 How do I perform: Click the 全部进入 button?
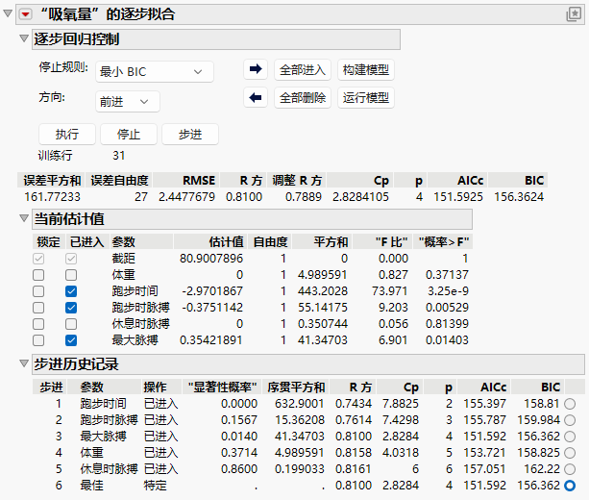coord(303,69)
